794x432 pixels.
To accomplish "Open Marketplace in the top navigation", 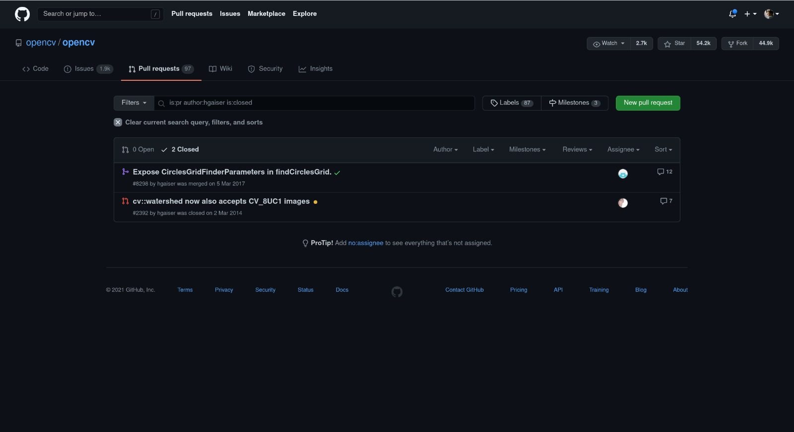I will (x=266, y=14).
